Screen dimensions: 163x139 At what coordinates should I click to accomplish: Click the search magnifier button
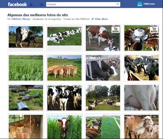point(118,4)
